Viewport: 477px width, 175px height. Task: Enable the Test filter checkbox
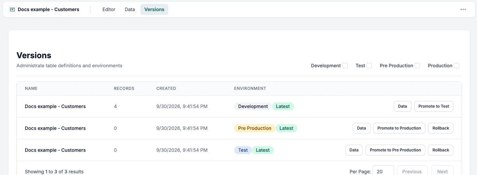pos(369,66)
